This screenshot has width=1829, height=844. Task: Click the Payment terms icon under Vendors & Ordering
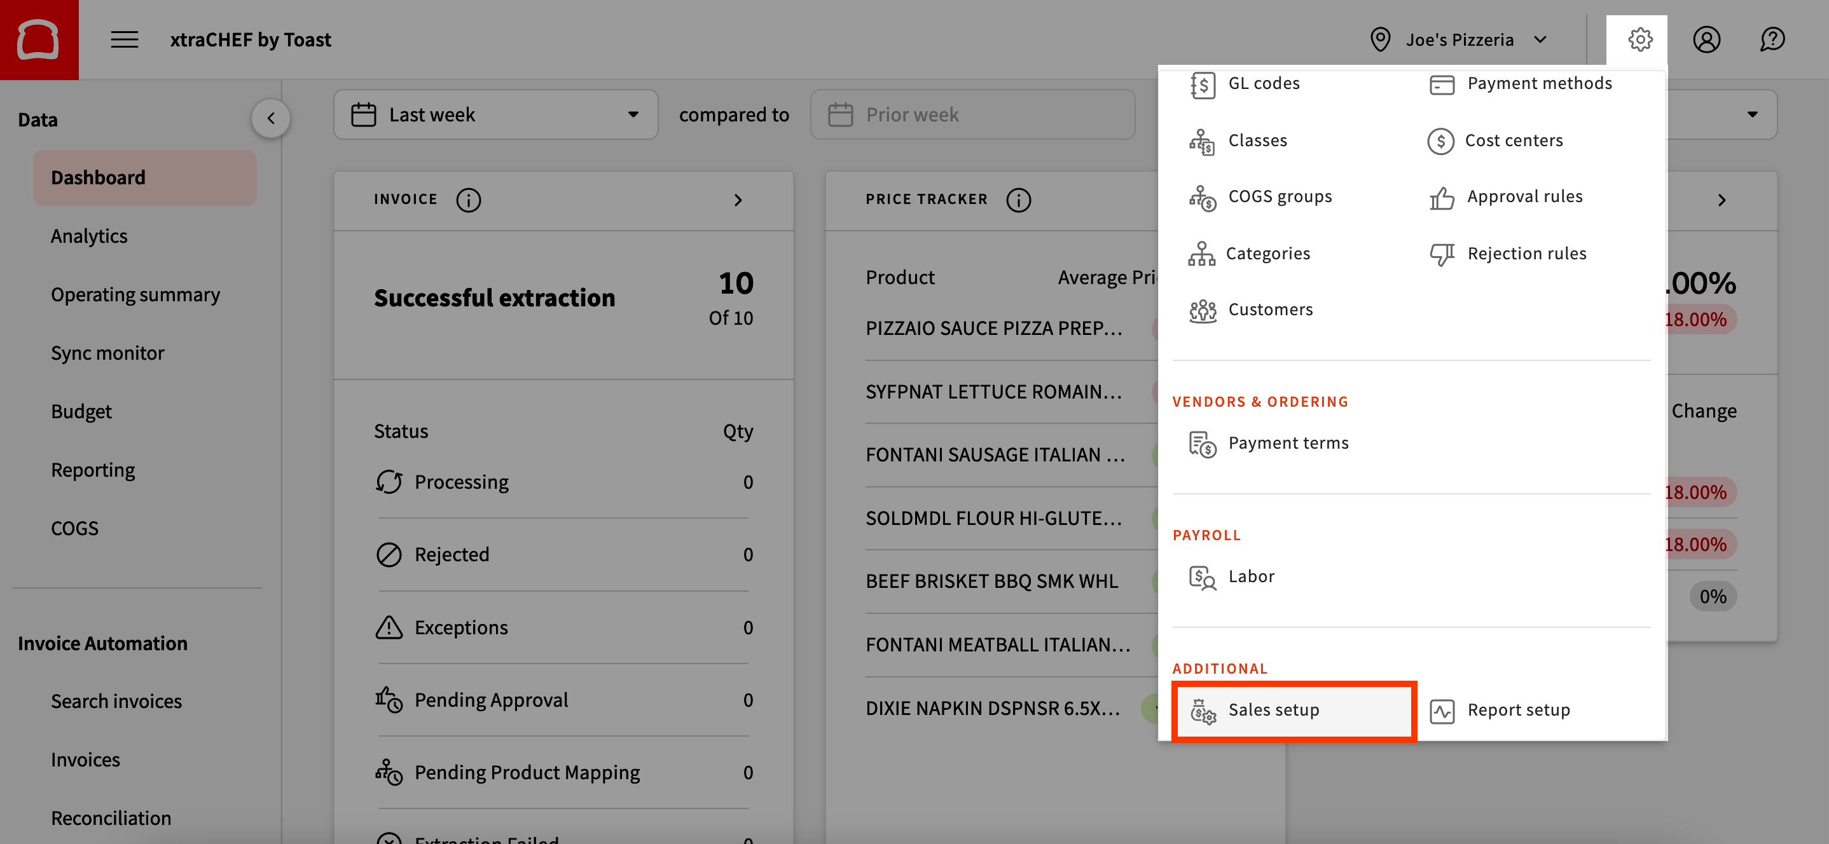point(1203,443)
